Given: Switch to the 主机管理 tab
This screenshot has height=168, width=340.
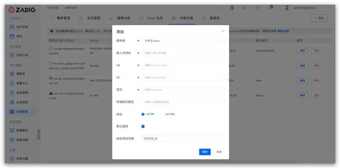Looking at the screenshot, I should tap(93, 18).
